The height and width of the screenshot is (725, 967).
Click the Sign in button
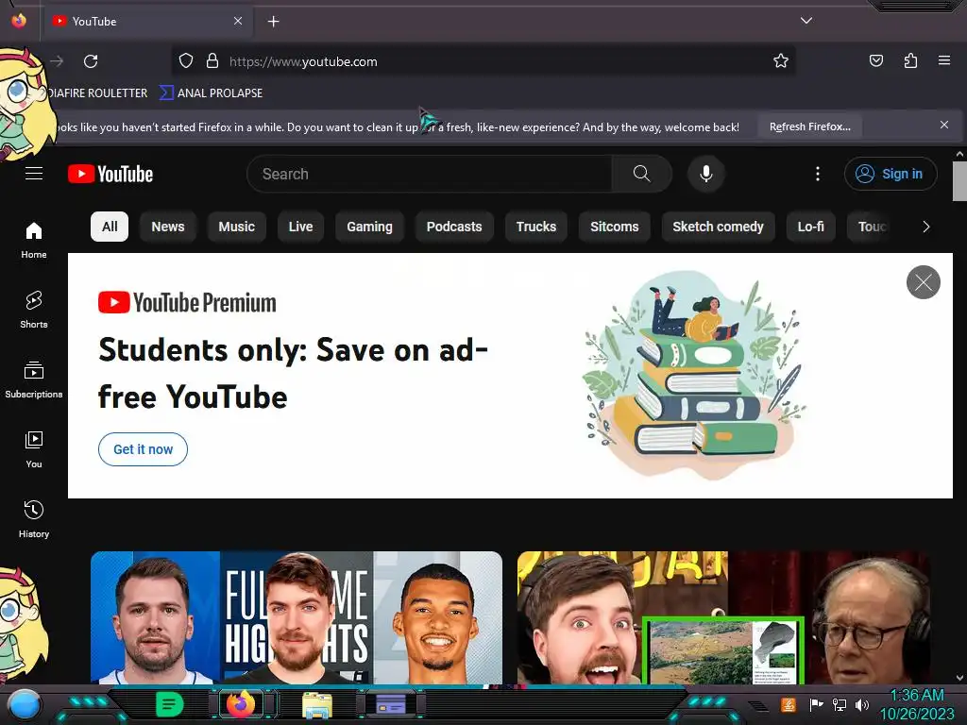click(891, 174)
